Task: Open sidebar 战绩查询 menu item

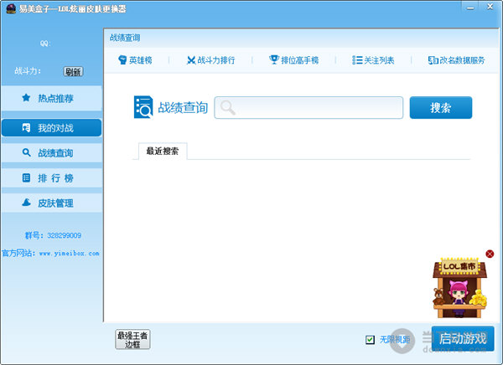Action: (52, 153)
